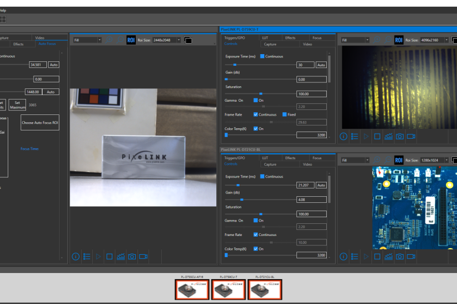Click stop square below the yellow striped preview
The height and width of the screenshot is (304, 457).
click(x=377, y=136)
